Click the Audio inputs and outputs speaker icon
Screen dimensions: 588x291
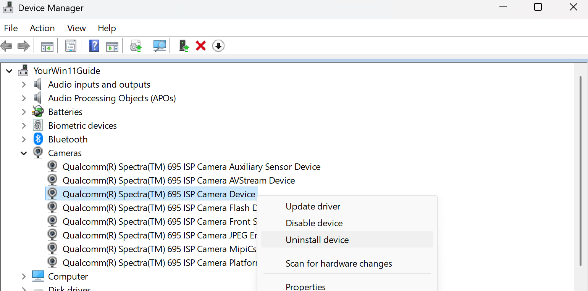pyautogui.click(x=38, y=84)
